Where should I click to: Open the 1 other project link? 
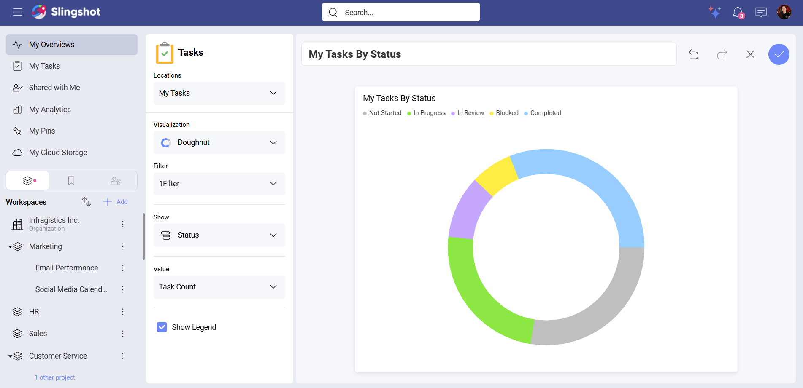click(54, 377)
